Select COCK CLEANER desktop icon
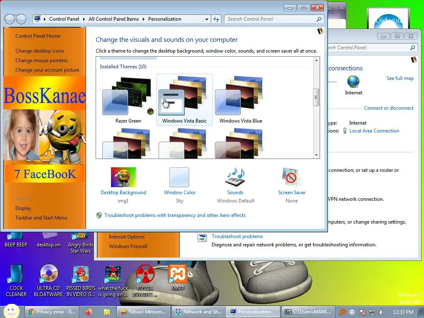 [x=16, y=281]
